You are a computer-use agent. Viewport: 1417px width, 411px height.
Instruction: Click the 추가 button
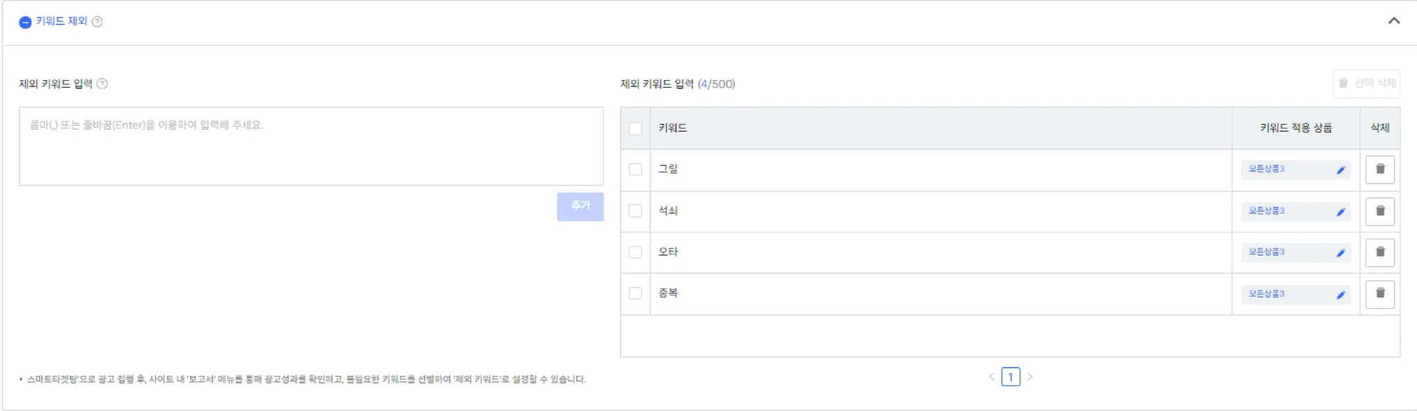[580, 206]
